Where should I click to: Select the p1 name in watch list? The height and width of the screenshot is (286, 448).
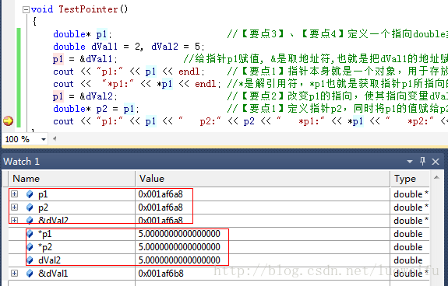43,194
